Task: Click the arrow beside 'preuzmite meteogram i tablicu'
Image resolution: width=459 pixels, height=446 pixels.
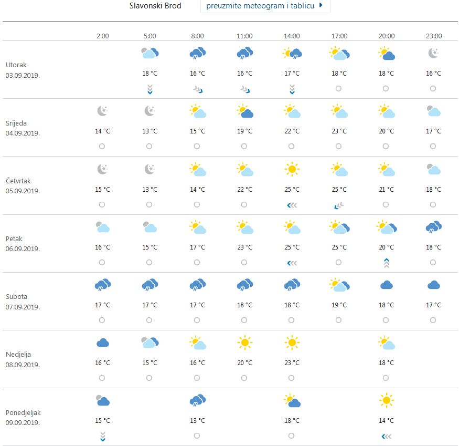Action: [x=321, y=6]
